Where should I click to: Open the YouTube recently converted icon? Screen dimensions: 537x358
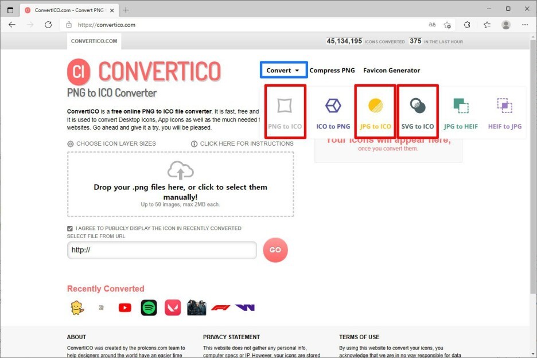click(124, 308)
